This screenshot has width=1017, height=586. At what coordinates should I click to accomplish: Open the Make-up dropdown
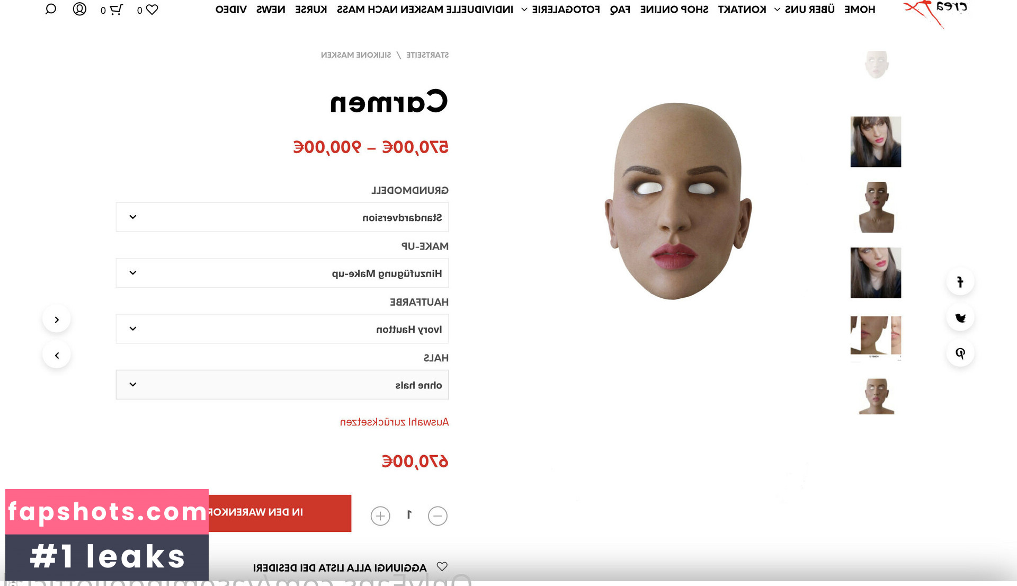(x=282, y=273)
